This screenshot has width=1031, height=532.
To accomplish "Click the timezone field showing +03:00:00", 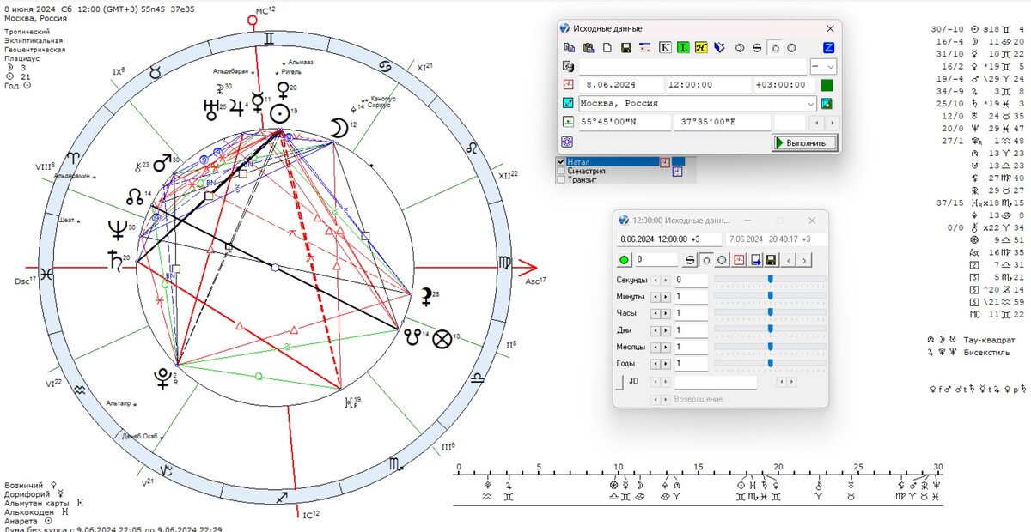I will click(784, 85).
